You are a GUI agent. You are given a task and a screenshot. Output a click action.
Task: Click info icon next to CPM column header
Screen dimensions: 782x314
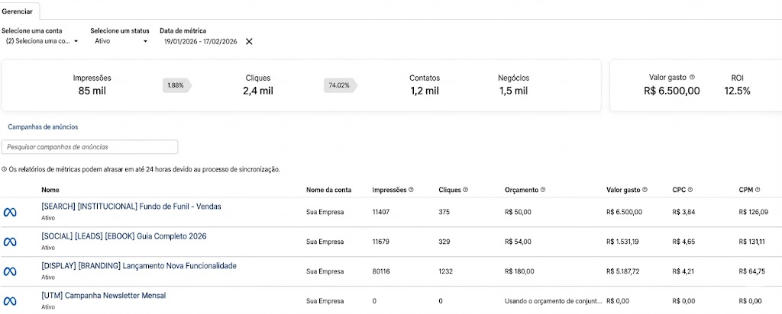coord(758,190)
